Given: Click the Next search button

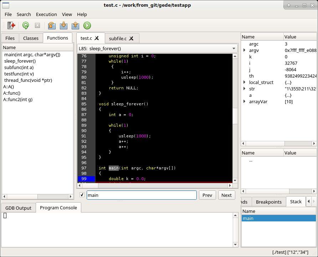Looking at the screenshot, I should pos(226,195).
